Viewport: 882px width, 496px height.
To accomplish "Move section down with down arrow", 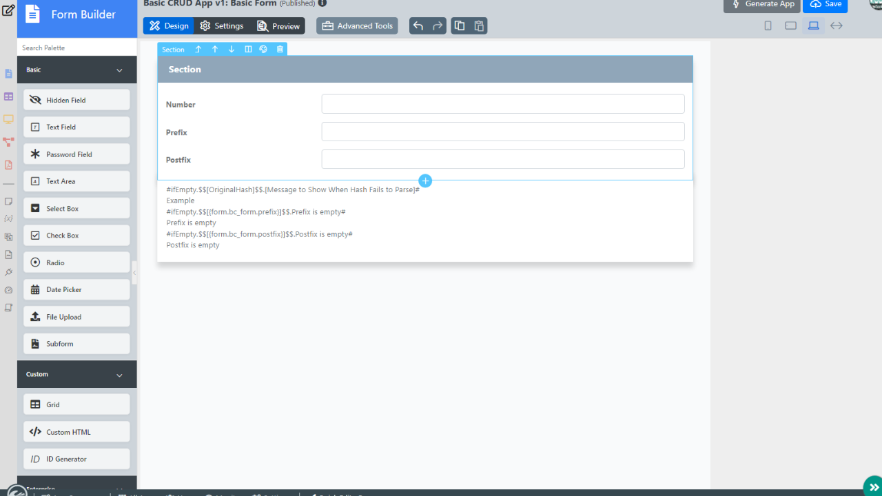I will tap(232, 50).
